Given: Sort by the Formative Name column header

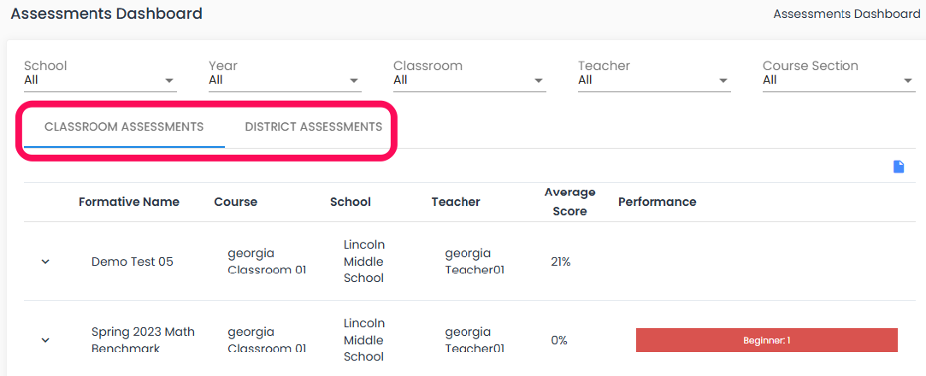Looking at the screenshot, I should [x=129, y=202].
